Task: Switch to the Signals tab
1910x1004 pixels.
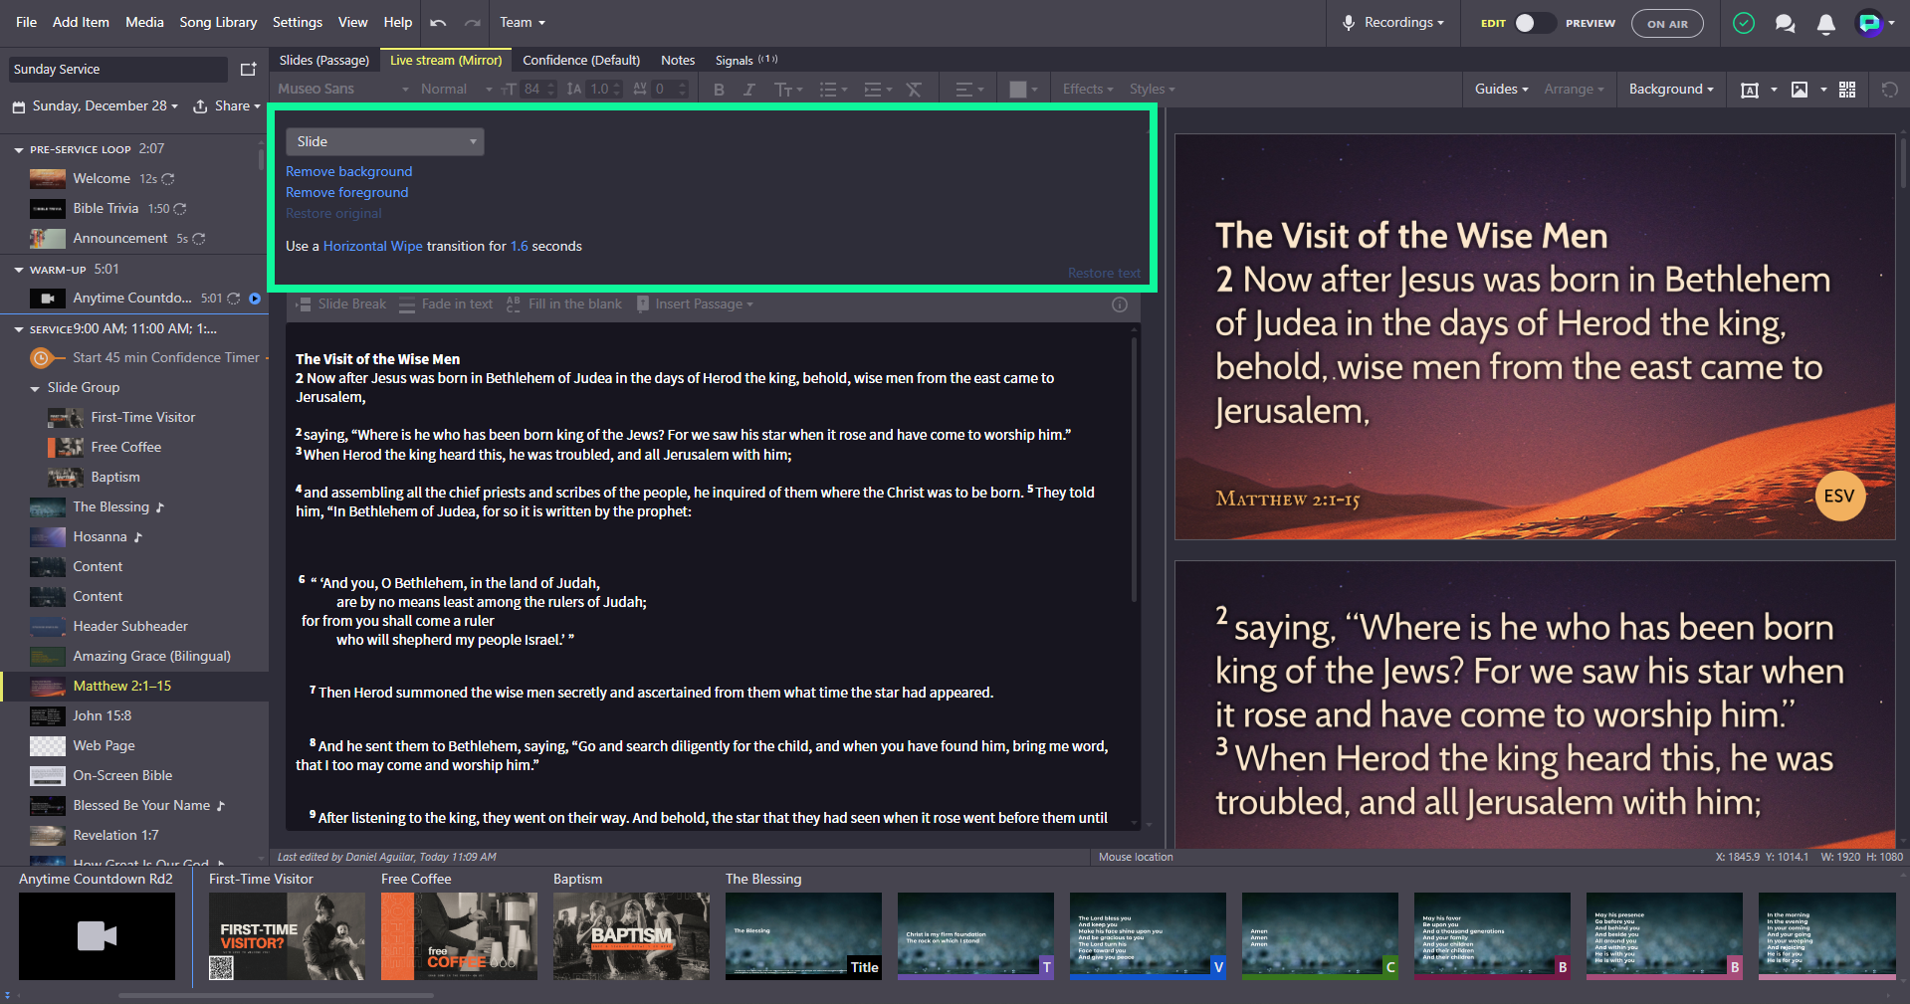Action: pos(745,61)
